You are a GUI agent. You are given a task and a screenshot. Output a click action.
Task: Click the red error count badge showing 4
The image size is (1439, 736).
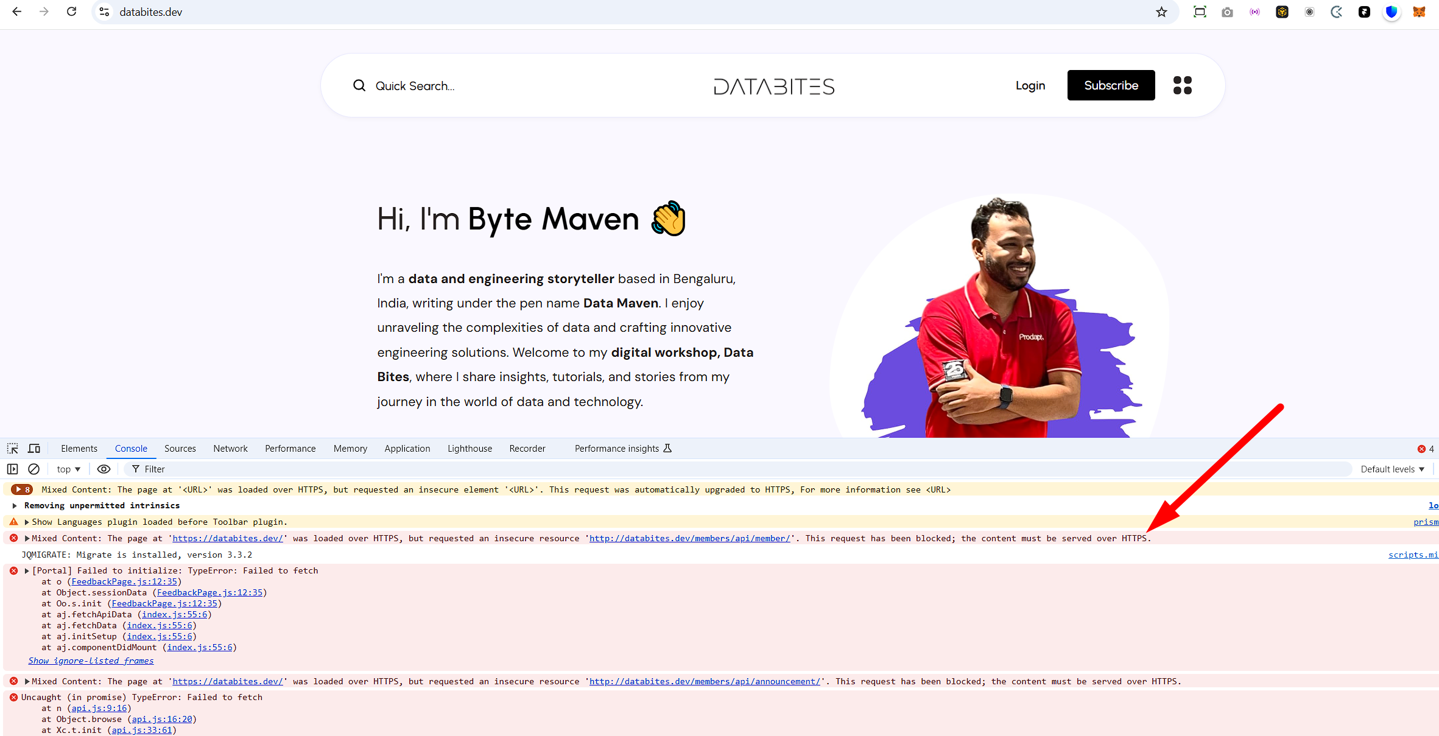point(1425,449)
